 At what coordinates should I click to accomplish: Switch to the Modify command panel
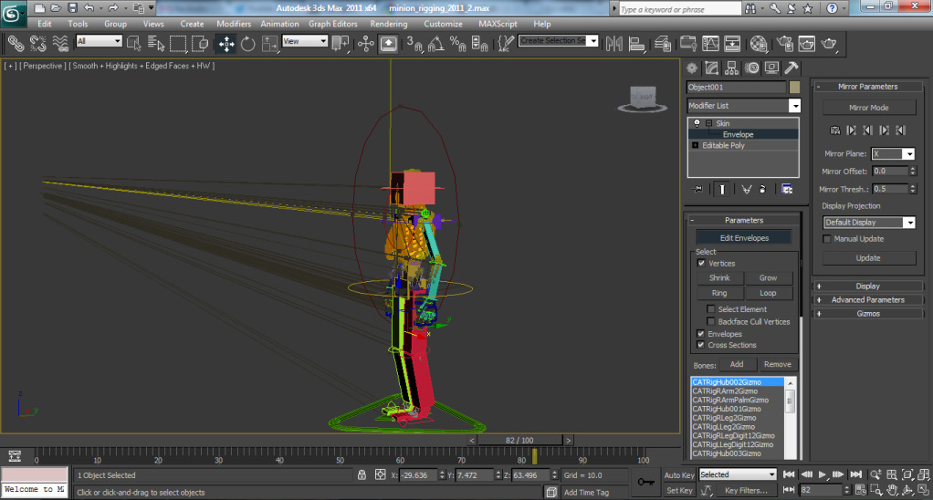[712, 68]
